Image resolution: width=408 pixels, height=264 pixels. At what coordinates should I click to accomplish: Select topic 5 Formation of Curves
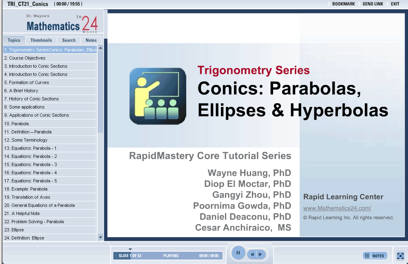50,82
